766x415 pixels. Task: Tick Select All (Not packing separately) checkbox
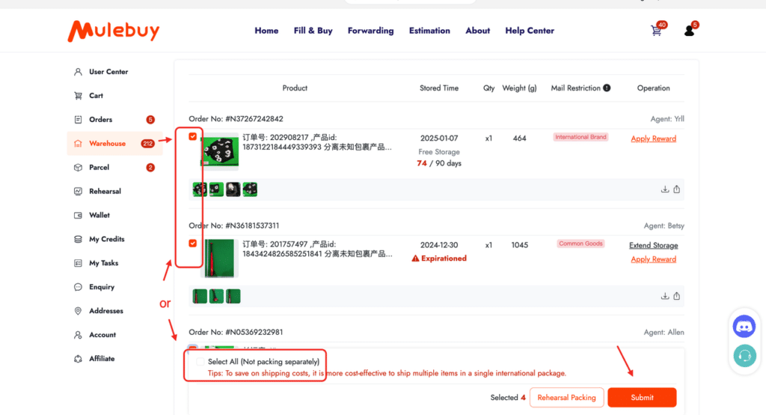200,362
